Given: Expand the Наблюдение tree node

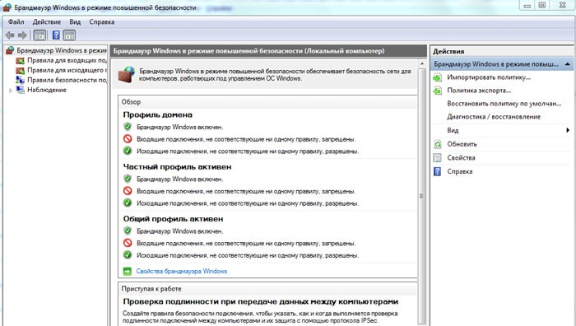Looking at the screenshot, I should coord(10,91).
